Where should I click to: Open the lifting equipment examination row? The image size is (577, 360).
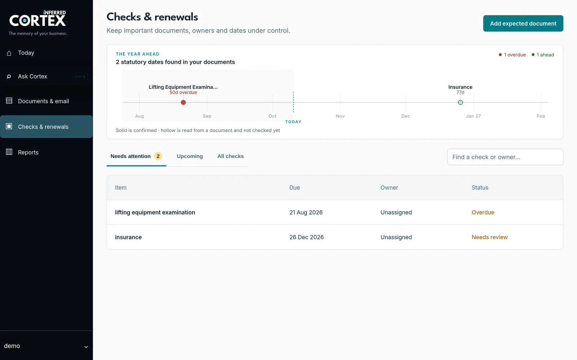coord(335,212)
